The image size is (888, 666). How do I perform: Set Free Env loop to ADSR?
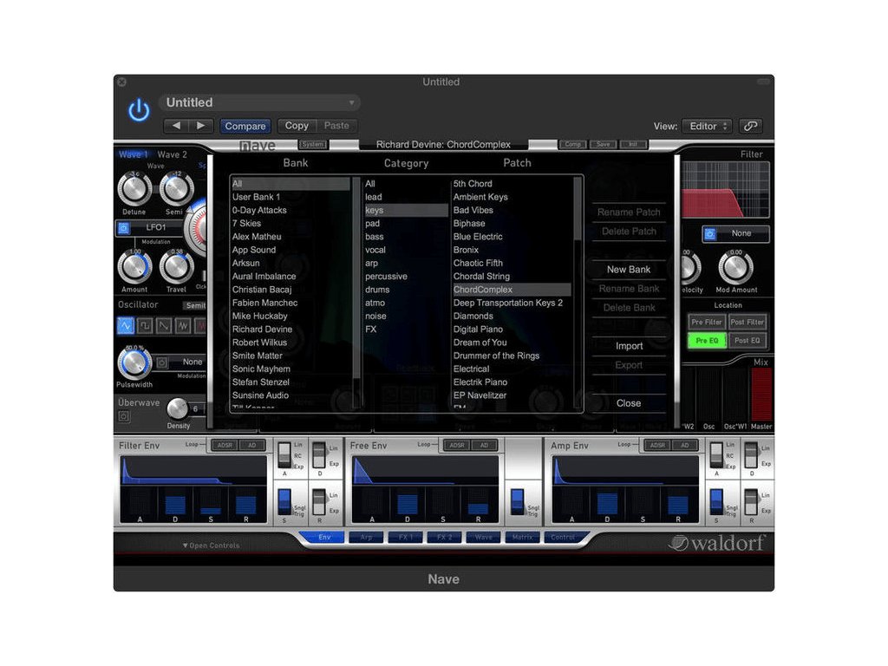click(457, 445)
